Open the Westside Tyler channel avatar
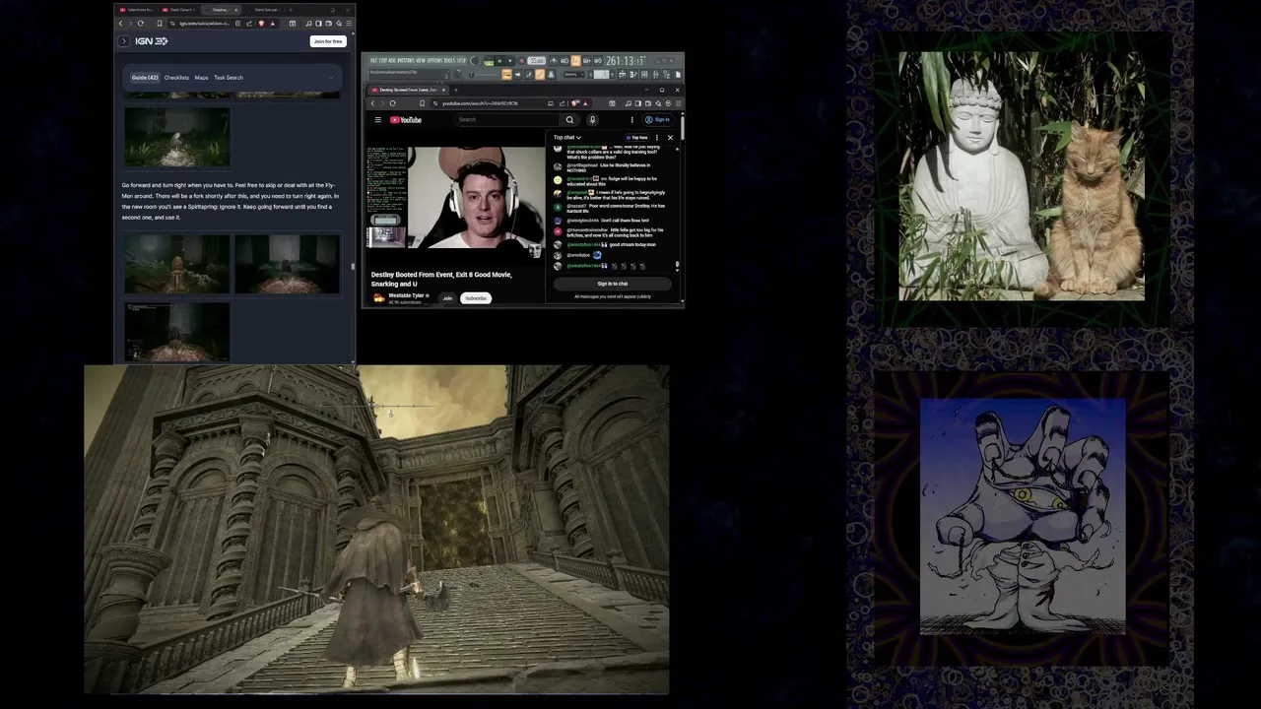 coord(378,298)
